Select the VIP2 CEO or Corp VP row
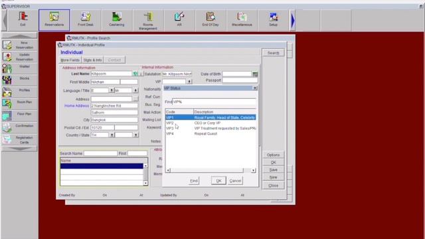Viewport: 425px width, 239px height. tap(211, 123)
